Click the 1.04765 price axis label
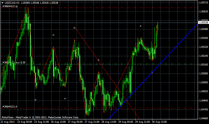Viewport: 209px width, 124px height. coord(203,109)
